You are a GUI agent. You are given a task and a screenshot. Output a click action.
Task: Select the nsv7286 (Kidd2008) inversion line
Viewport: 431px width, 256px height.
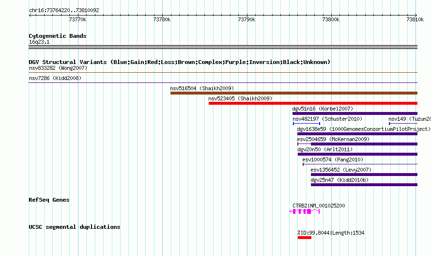click(223, 82)
